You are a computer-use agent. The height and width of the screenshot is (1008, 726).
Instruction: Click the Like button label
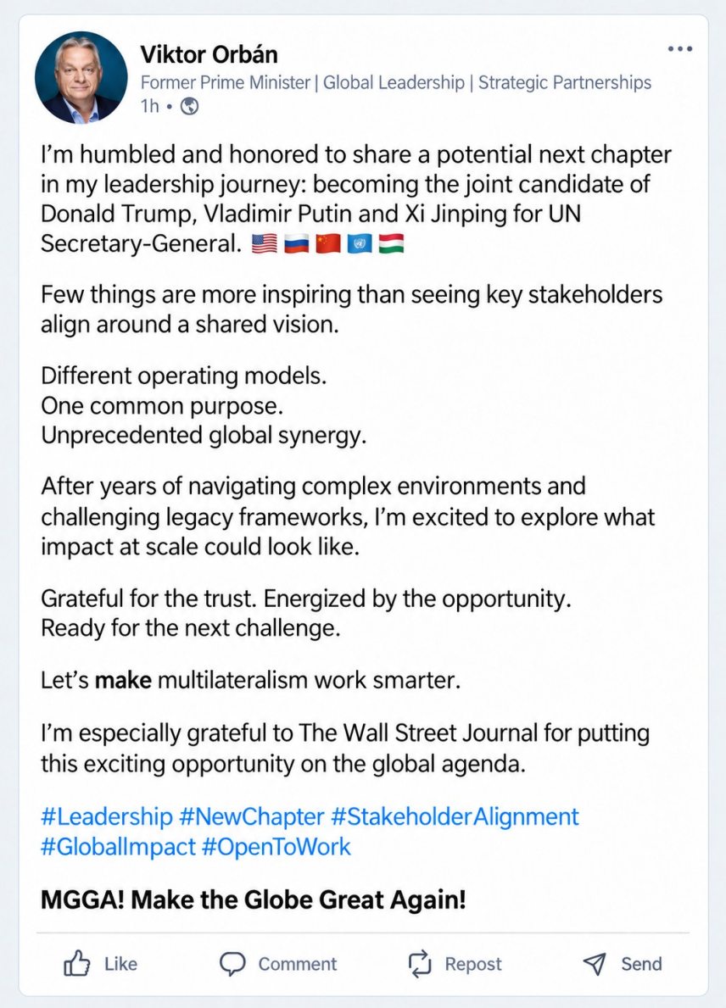click(x=121, y=964)
